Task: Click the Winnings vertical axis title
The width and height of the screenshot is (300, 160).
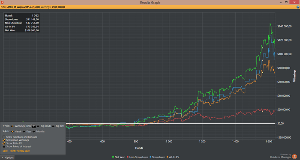Action: (x=294, y=76)
